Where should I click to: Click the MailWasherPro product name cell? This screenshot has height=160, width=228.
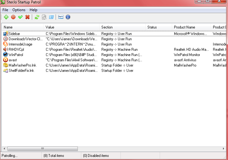tap(185, 65)
